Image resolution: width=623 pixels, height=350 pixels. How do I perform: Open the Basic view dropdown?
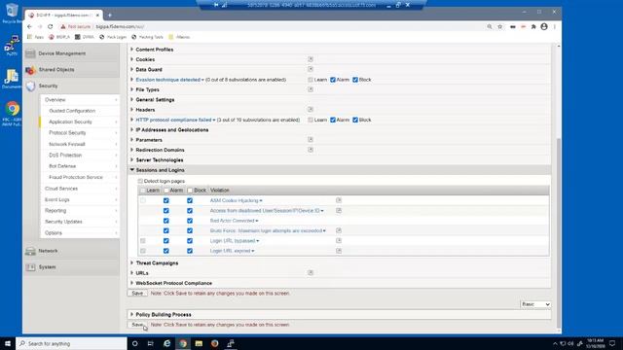point(535,304)
